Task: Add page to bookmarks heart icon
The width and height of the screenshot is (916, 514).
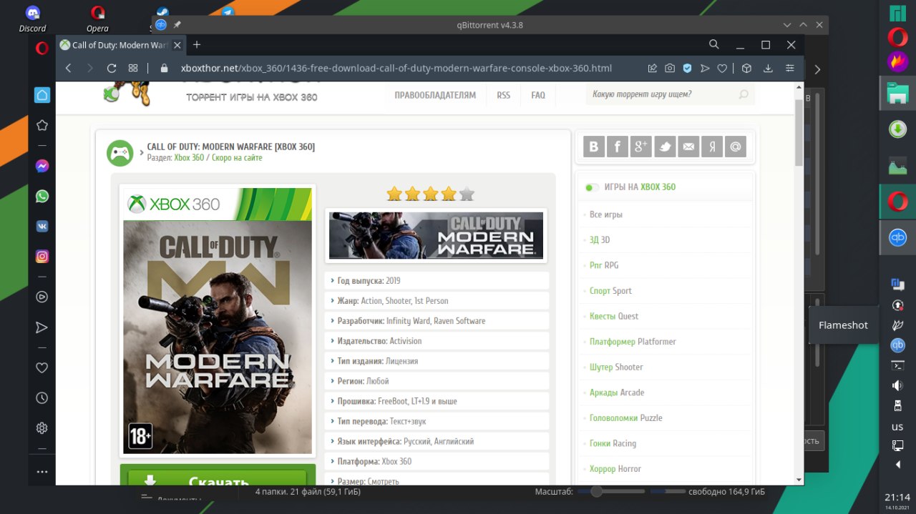Action: pos(722,69)
